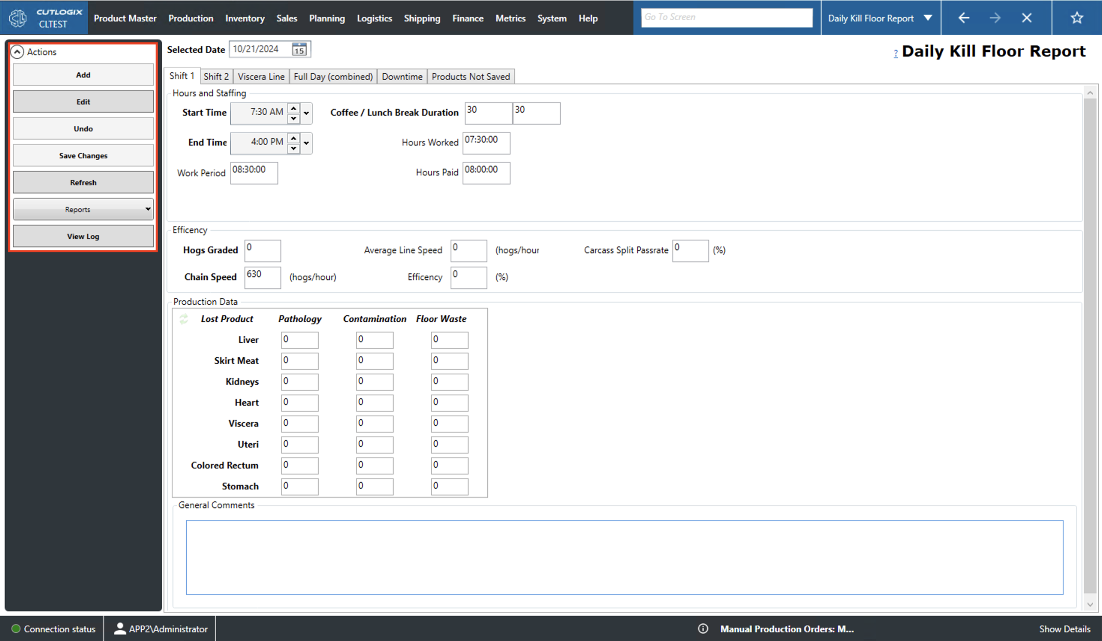Click the Go To Screen search field
Image resolution: width=1102 pixels, height=641 pixels.
pyautogui.click(x=727, y=17)
